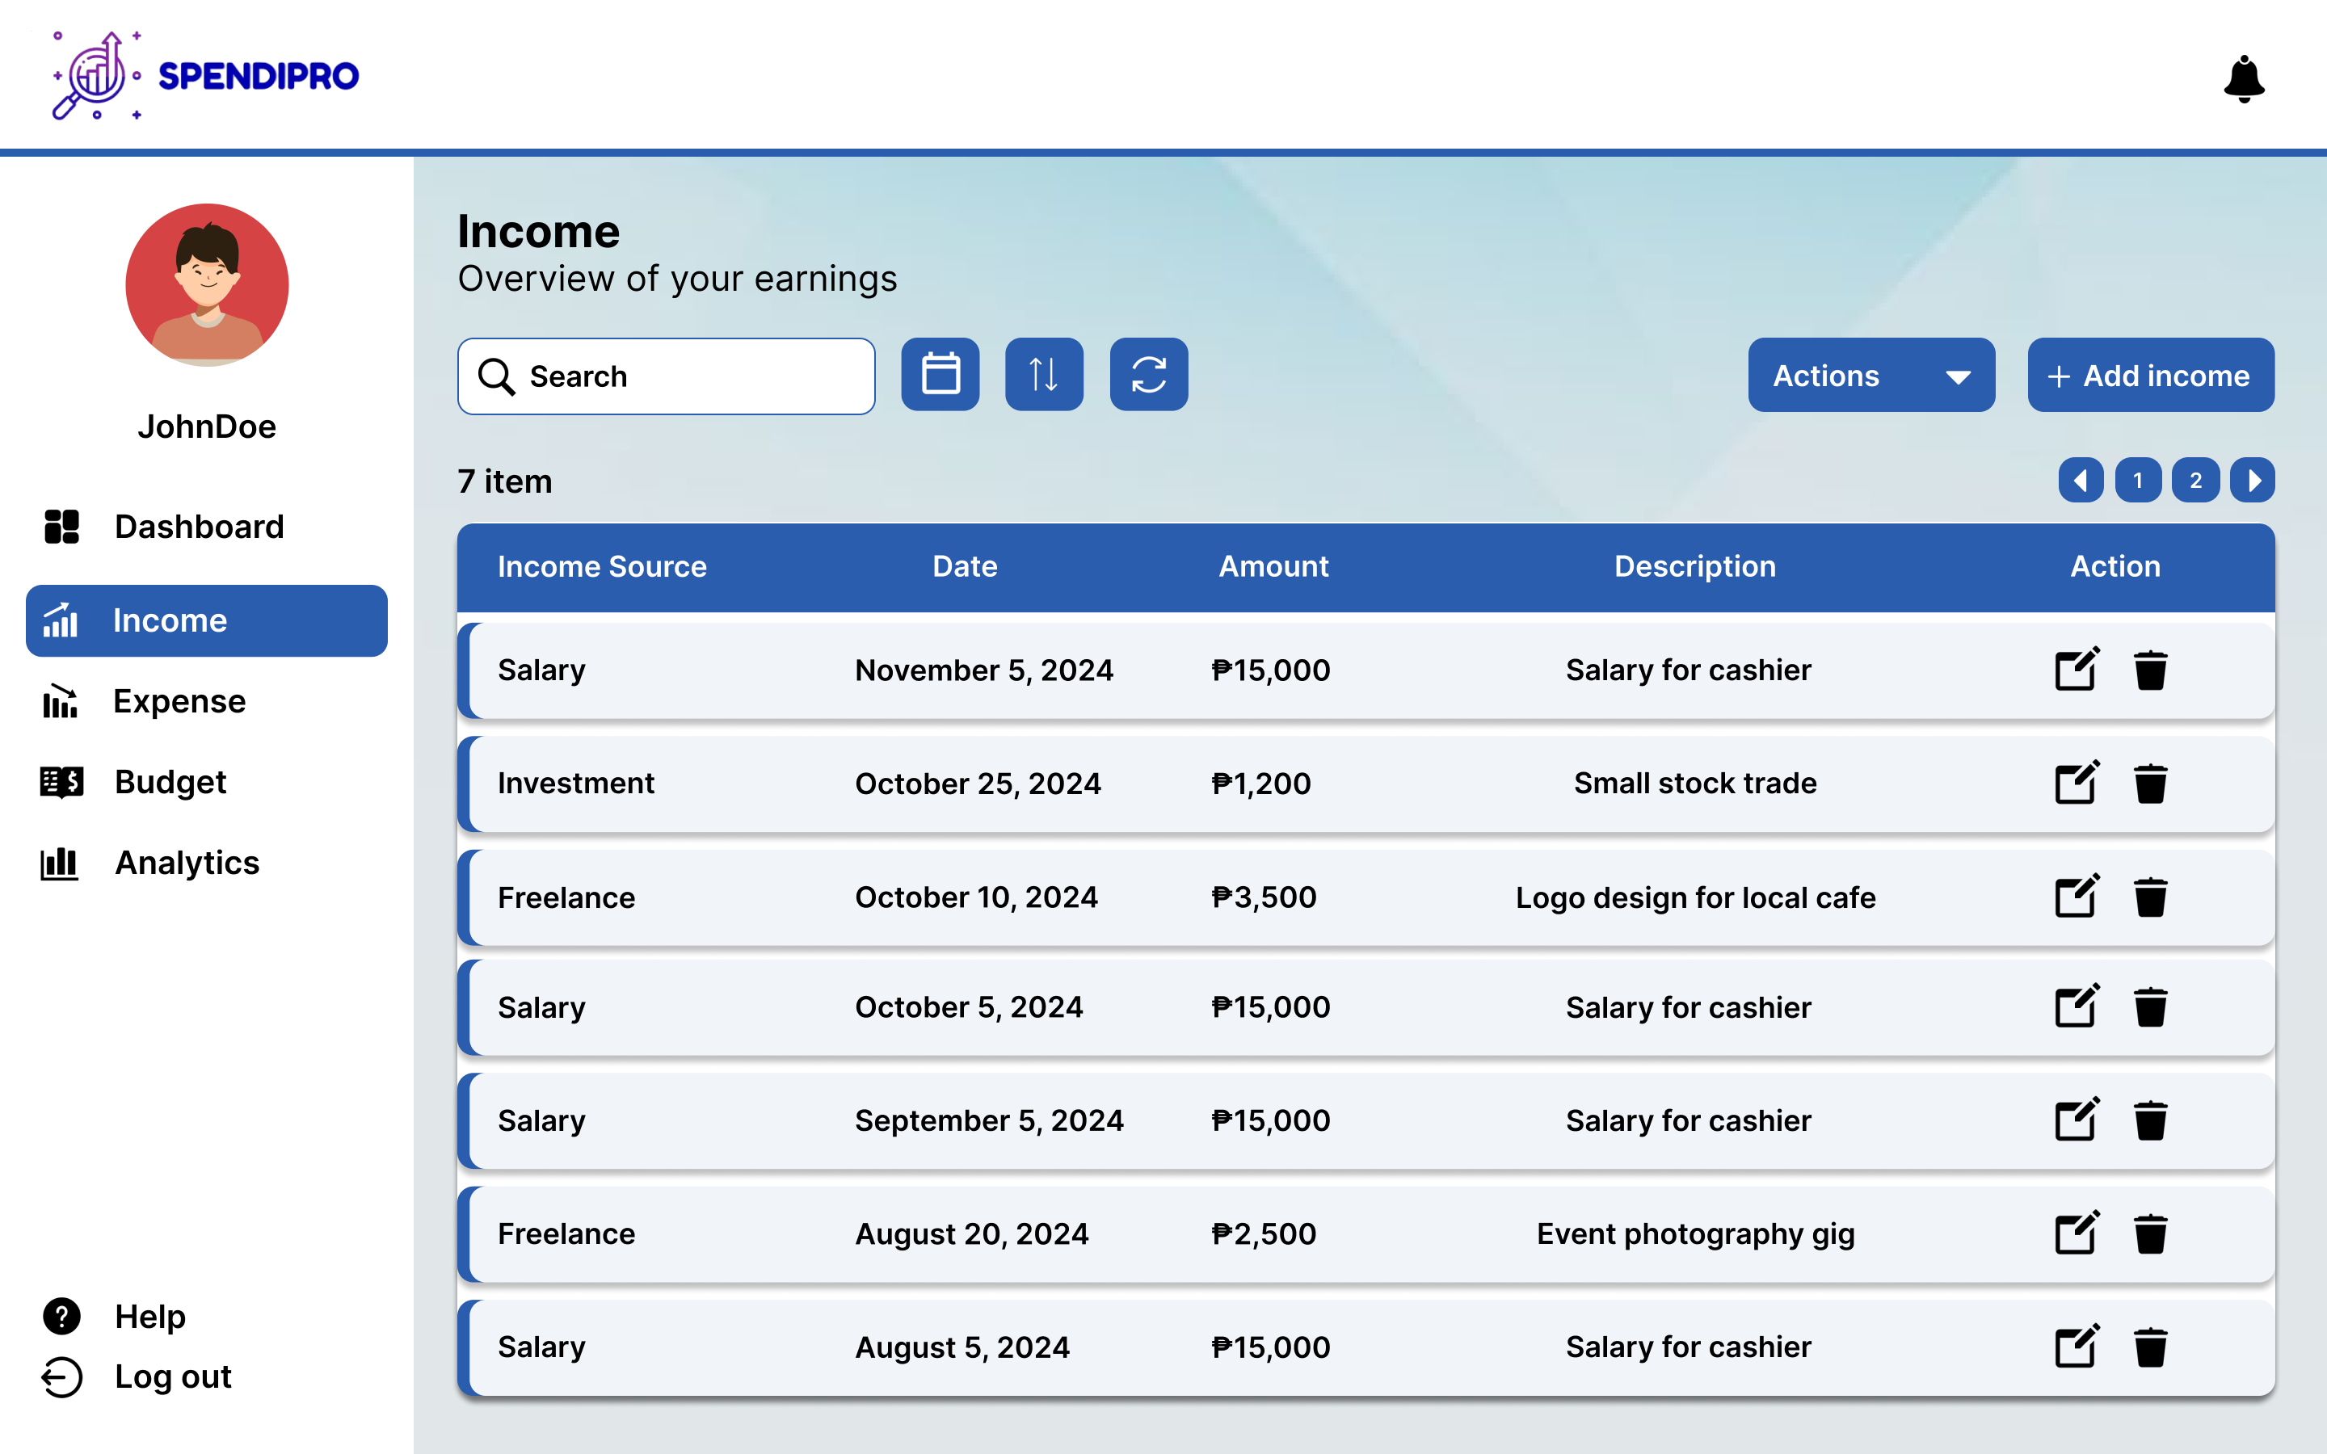Viewport: 2327px width, 1454px height.
Task: Refresh the income list
Action: click(x=1148, y=374)
